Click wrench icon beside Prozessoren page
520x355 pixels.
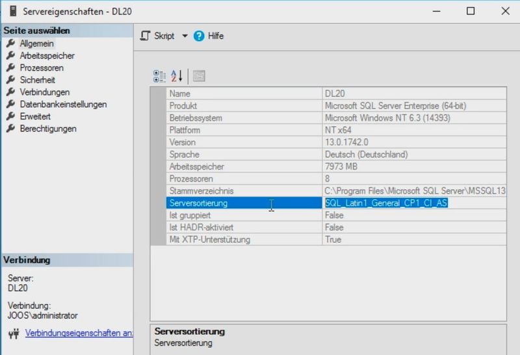(10, 68)
